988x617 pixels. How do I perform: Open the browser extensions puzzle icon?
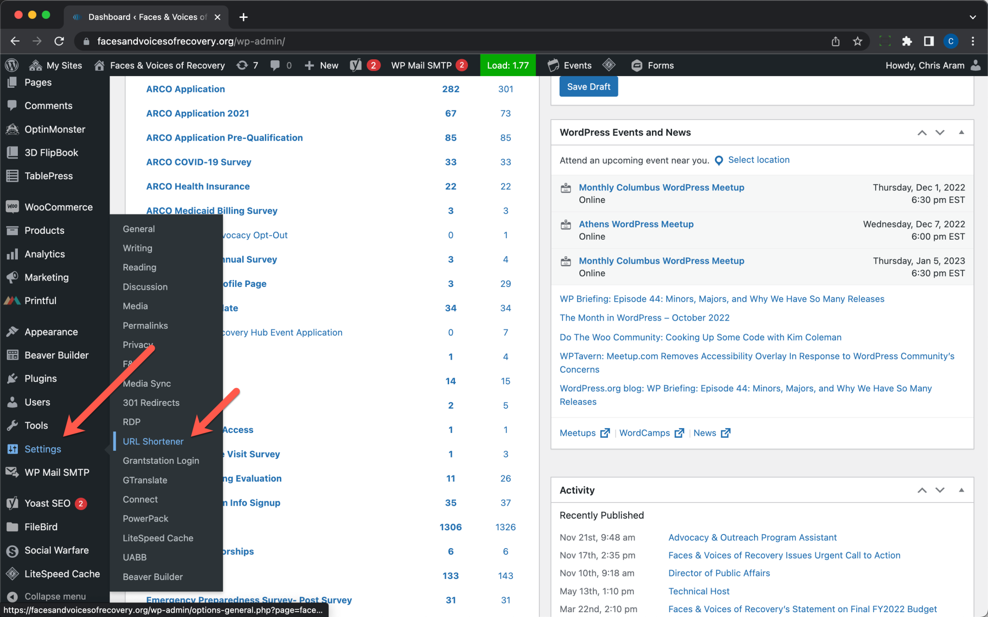[907, 41]
